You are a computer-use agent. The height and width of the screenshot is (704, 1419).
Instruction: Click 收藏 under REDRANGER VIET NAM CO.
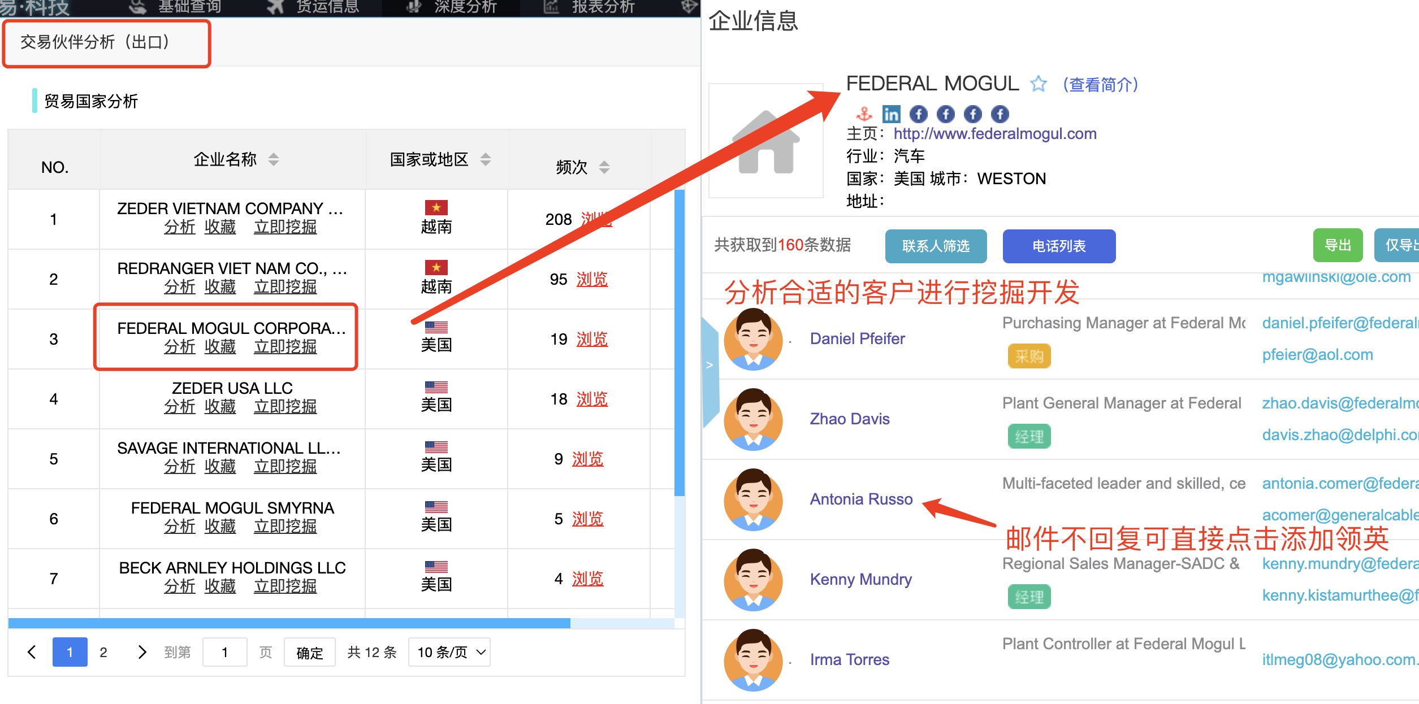tap(220, 287)
